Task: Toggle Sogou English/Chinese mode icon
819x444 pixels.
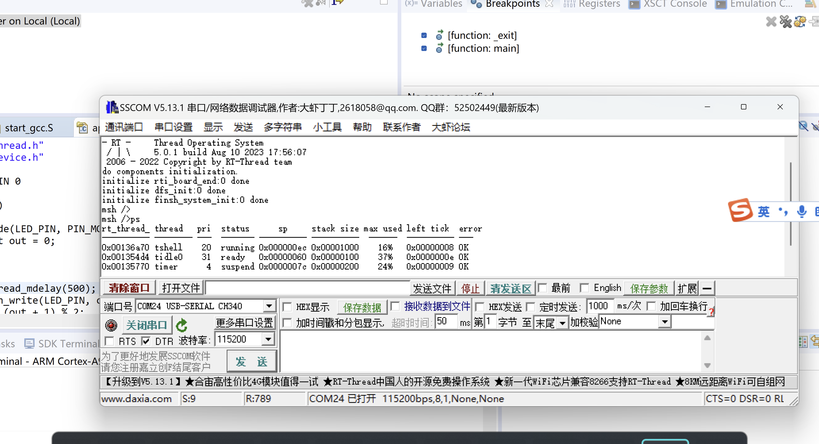Action: click(763, 212)
